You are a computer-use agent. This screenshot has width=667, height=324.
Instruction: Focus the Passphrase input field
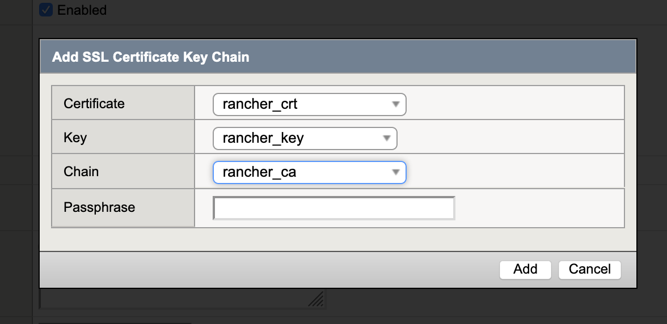[333, 208]
